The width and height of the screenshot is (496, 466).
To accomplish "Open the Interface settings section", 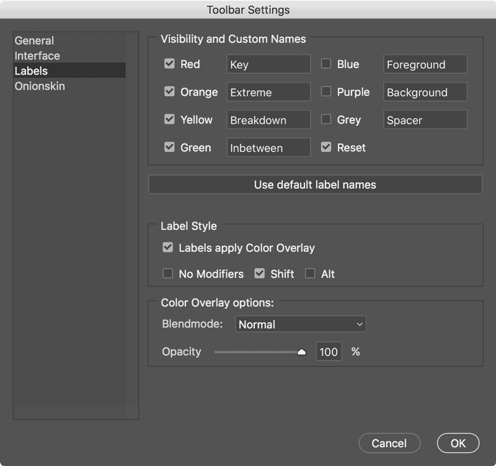I will [x=37, y=56].
